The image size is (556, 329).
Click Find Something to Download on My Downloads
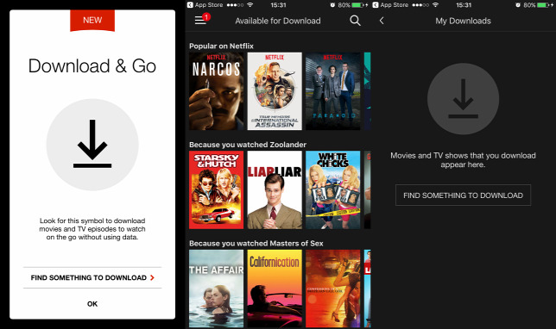point(463,195)
